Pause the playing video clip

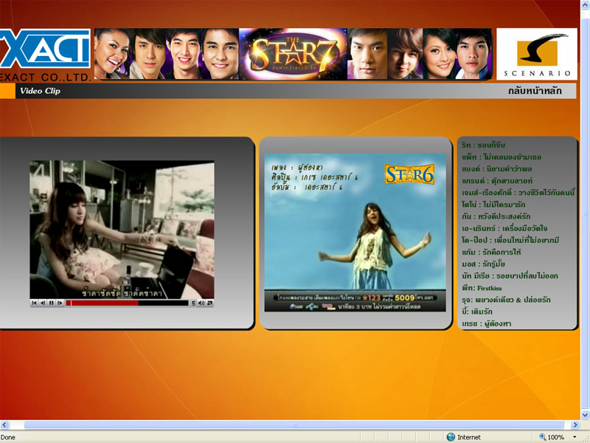coord(52,303)
